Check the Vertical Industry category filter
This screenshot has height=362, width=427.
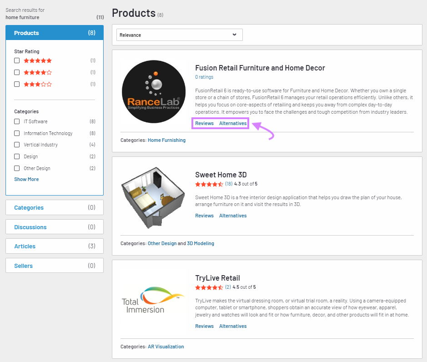click(17, 145)
